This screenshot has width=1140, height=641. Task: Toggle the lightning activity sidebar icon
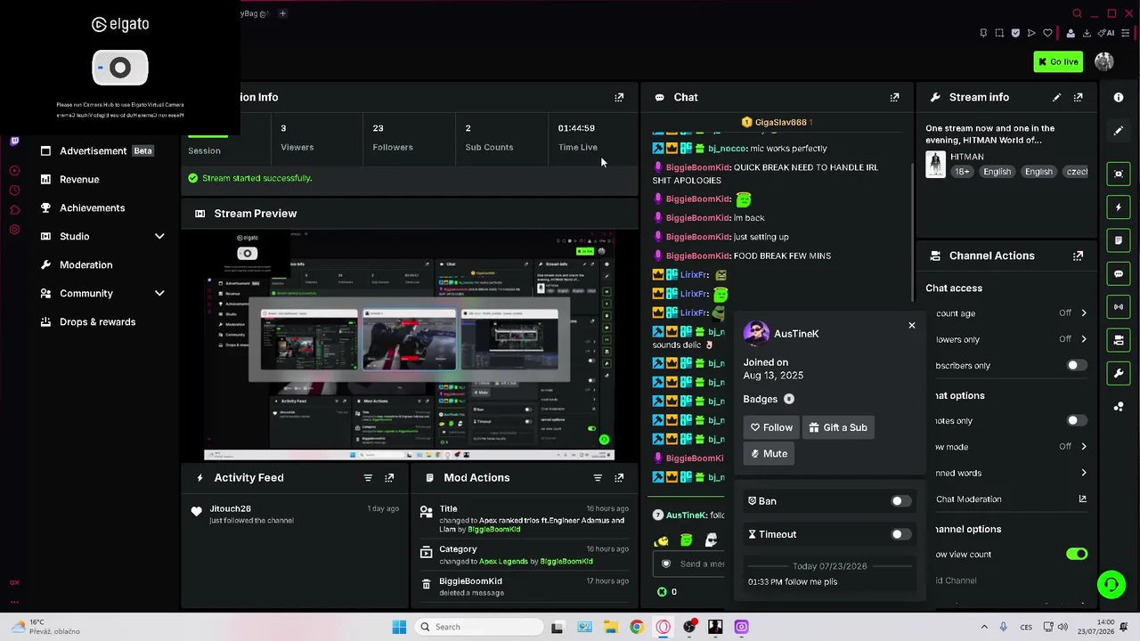[x=1119, y=207]
